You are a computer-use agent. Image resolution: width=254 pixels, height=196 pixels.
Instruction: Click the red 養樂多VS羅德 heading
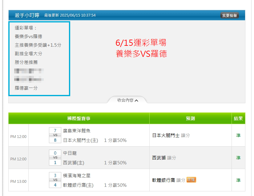click(x=141, y=54)
